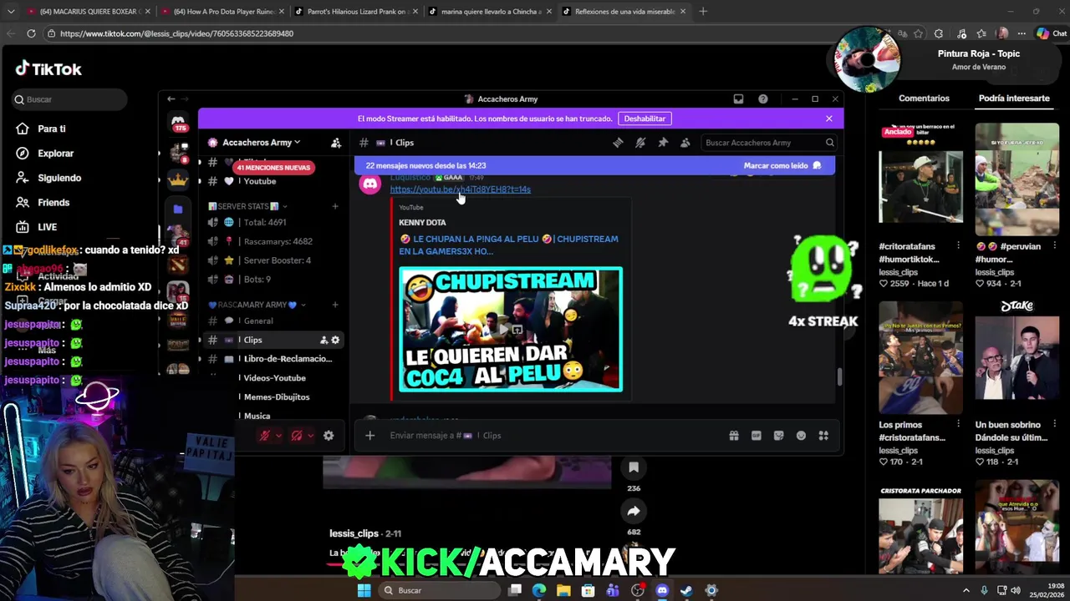This screenshot has height=601, width=1070.
Task: Share TikTok video arrow icon
Action: [x=634, y=511]
